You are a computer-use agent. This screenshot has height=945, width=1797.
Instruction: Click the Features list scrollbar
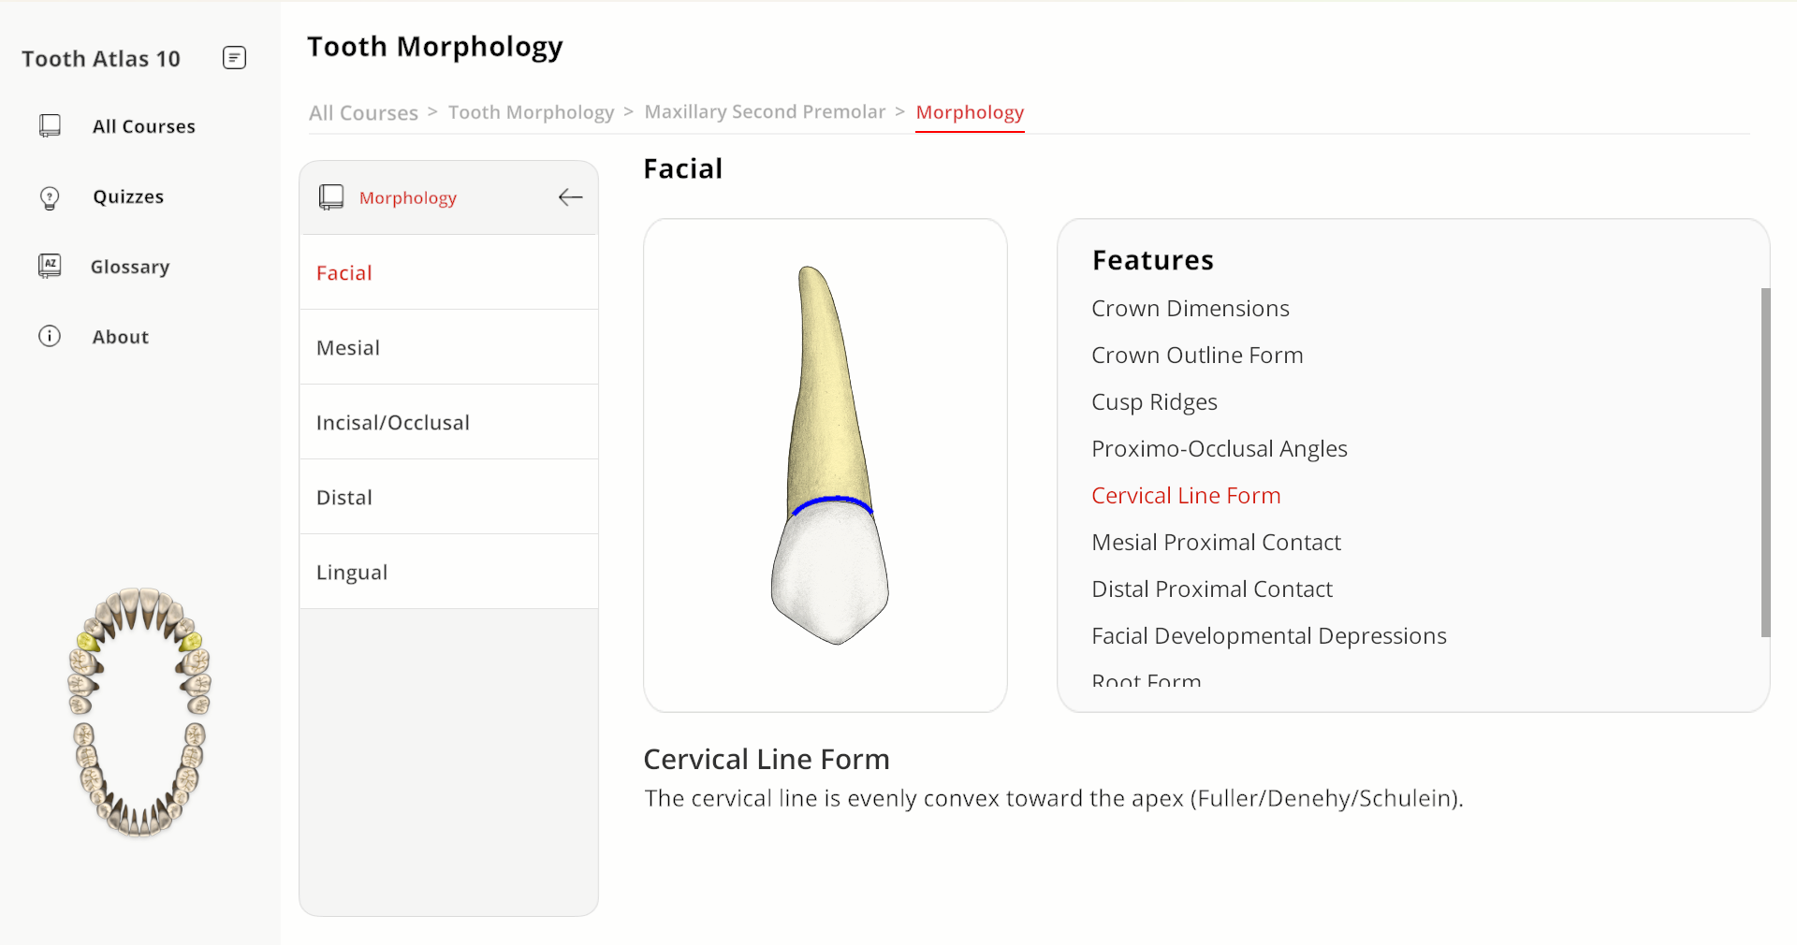[x=1765, y=462]
